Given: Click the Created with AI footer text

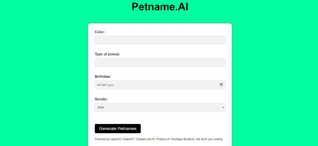Looking at the screenshot, I should point(145,139).
